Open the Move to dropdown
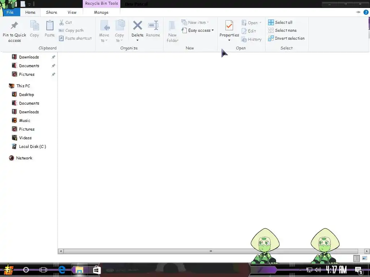This screenshot has height=277, width=370. pyautogui.click(x=104, y=31)
